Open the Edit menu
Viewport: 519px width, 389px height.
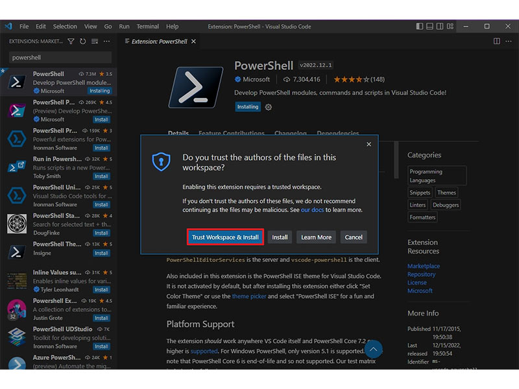click(41, 27)
